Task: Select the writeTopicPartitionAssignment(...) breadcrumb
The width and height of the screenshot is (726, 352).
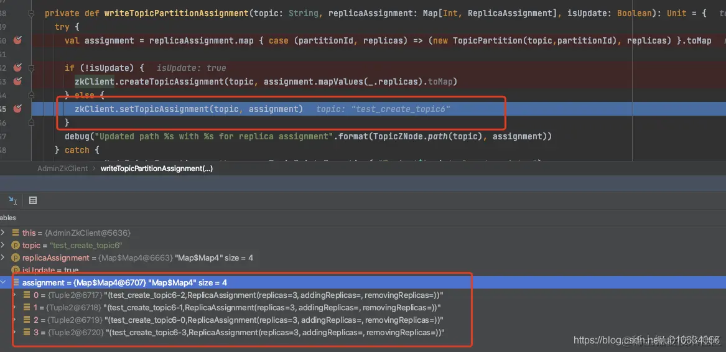Action: tap(157, 169)
